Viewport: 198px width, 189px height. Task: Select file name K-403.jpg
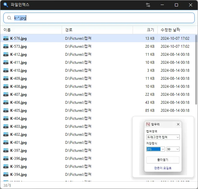19,127
